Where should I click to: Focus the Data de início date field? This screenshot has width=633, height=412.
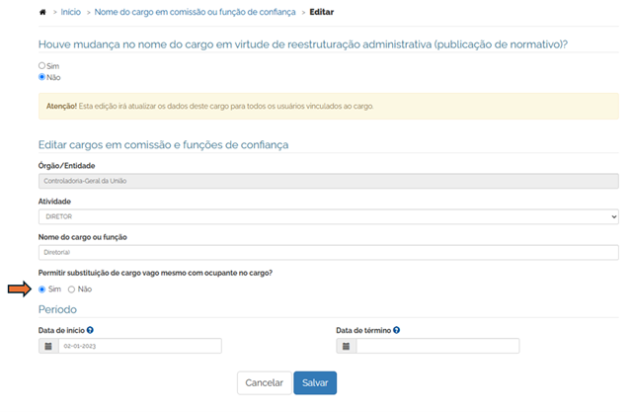[138, 347]
